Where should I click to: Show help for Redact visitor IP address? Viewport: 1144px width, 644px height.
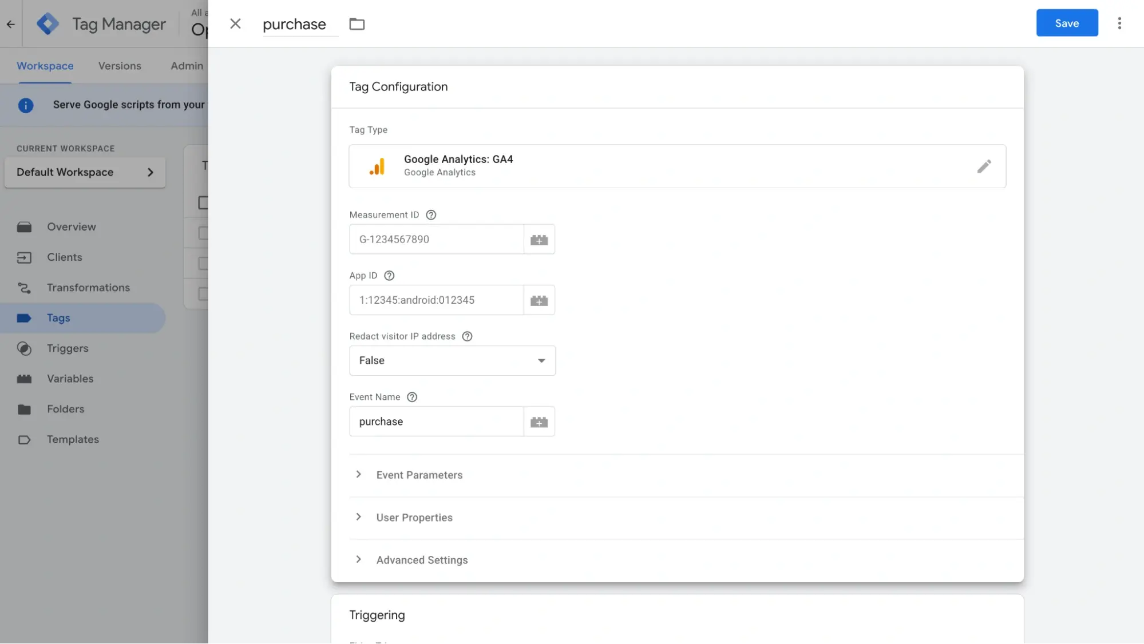(467, 336)
